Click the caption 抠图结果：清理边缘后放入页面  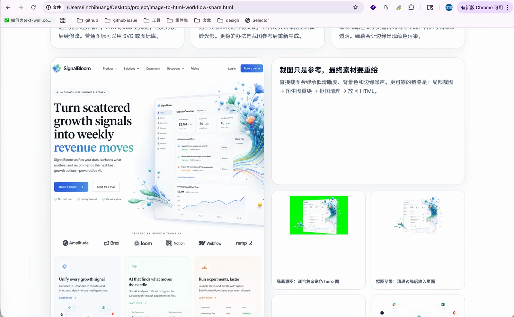(x=405, y=281)
